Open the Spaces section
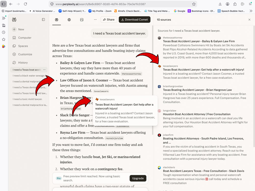The width and height of the screenshot is (255, 191). [x=20, y=46]
